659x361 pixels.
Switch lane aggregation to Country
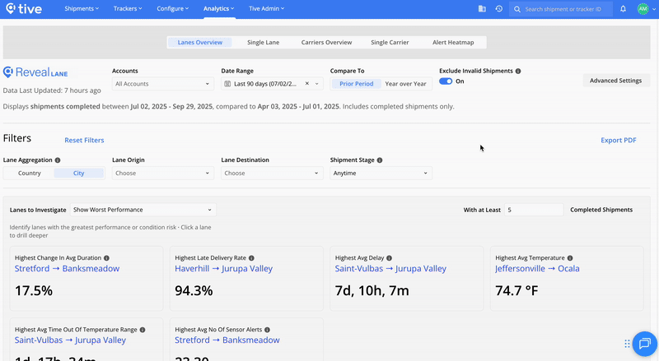pos(29,174)
